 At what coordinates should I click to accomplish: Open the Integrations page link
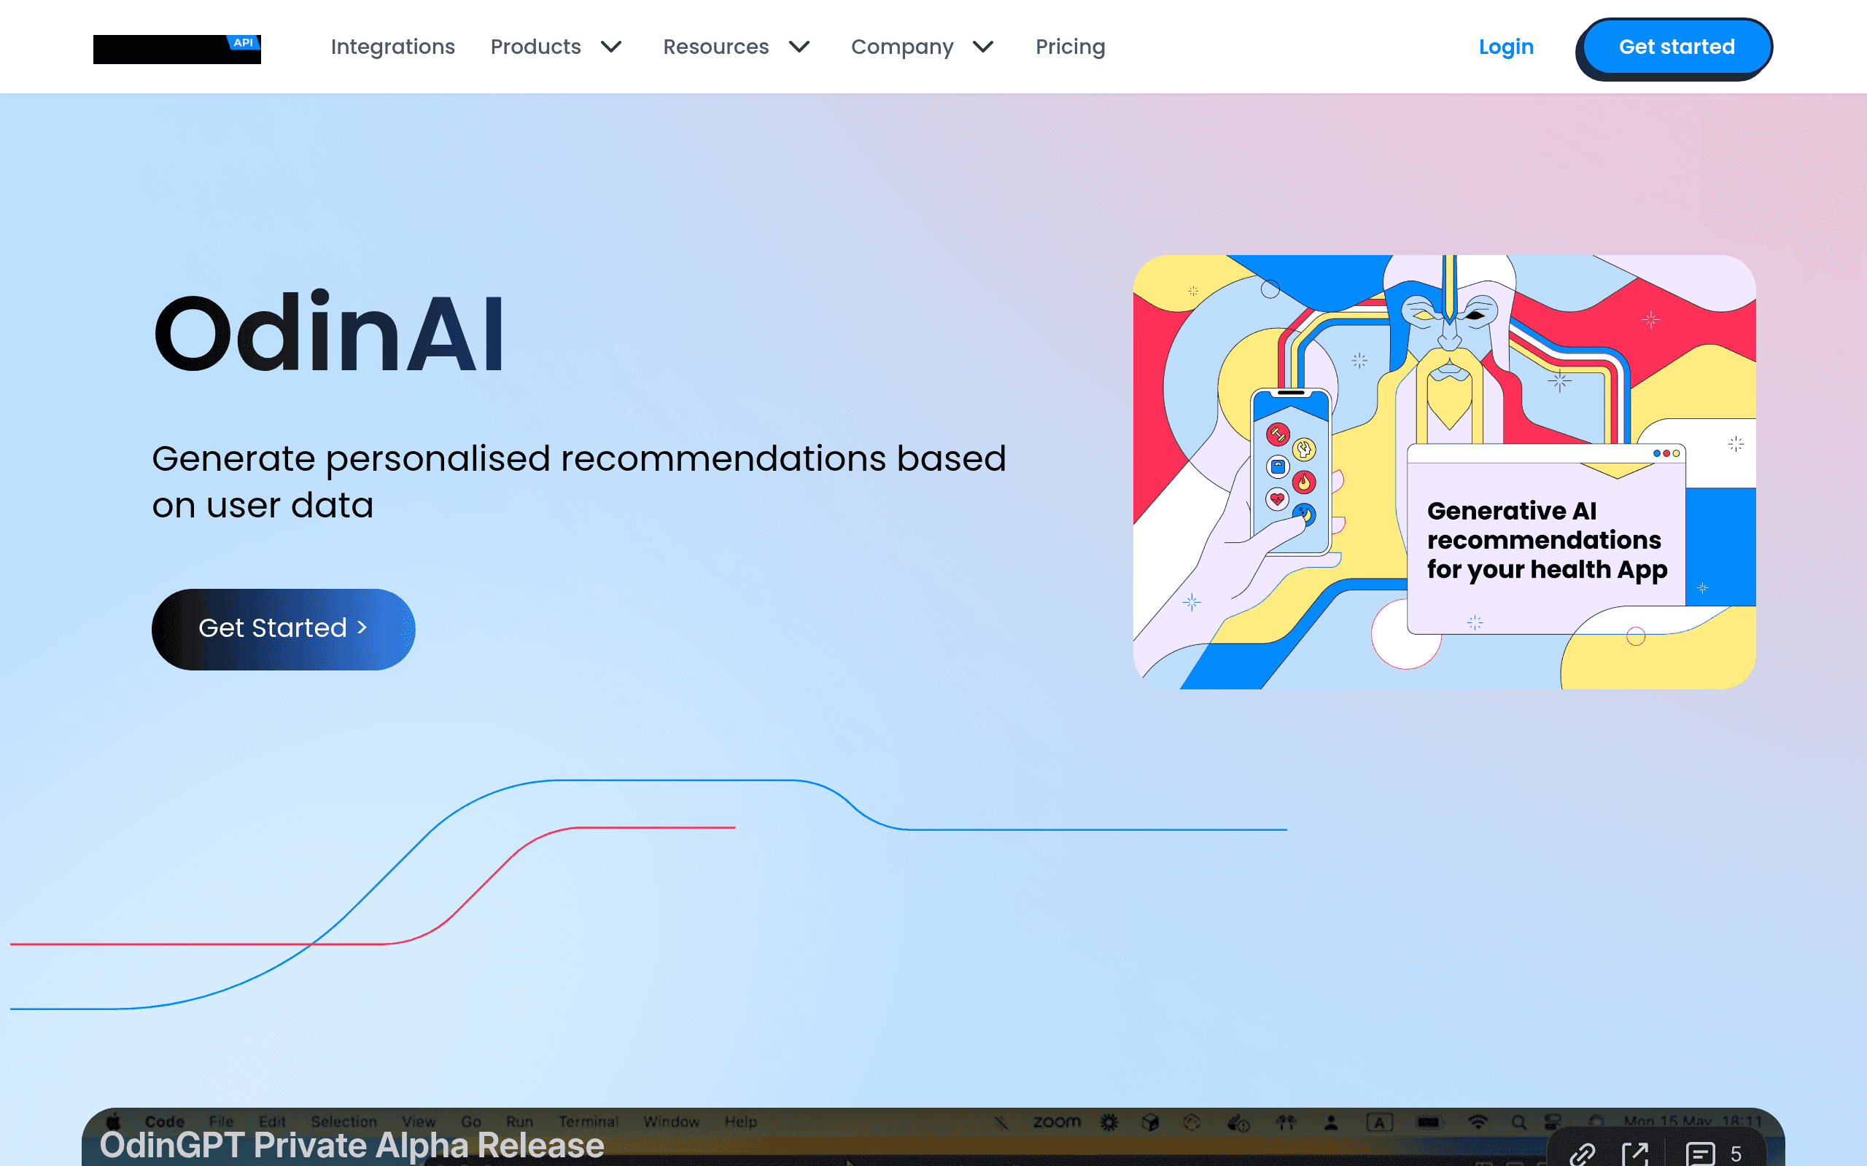click(392, 47)
